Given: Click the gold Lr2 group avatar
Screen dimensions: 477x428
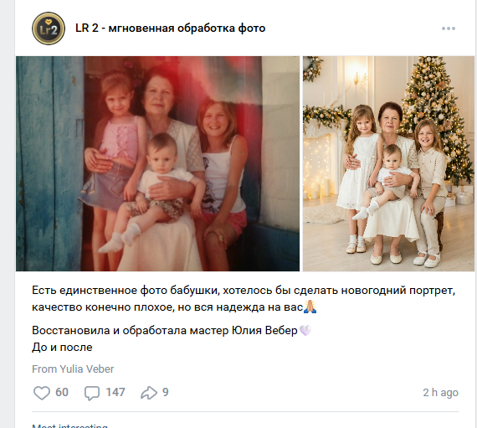Looking at the screenshot, I should coord(49,28).
